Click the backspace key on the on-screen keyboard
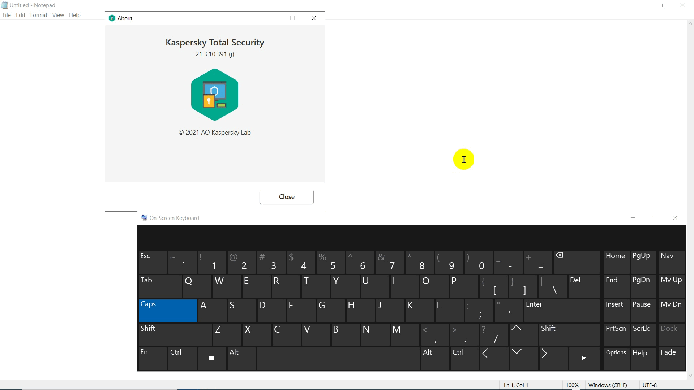Image resolution: width=694 pixels, height=390 pixels. [577, 262]
